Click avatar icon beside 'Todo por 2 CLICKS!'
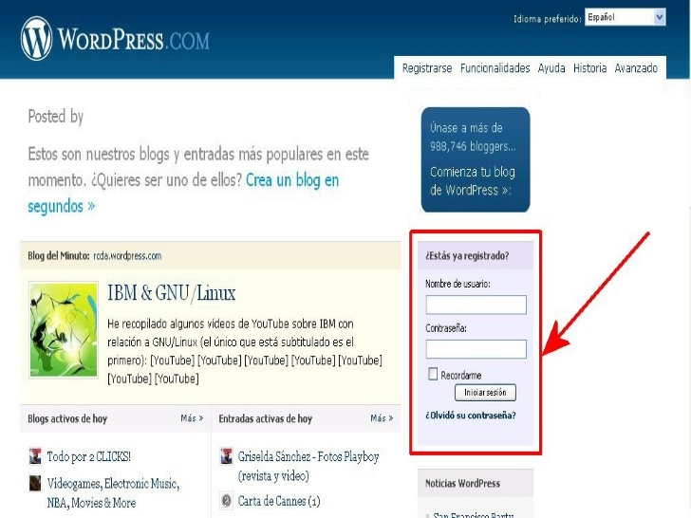The image size is (691, 518). click(x=35, y=456)
